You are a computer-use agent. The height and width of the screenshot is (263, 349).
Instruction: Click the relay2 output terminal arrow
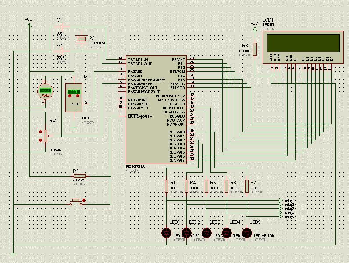pos(281,204)
